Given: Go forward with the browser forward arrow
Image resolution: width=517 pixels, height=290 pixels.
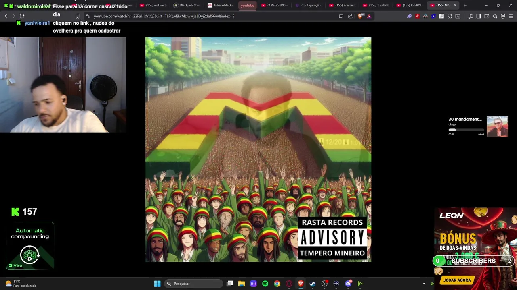Looking at the screenshot, I should pyautogui.click(x=14, y=16).
